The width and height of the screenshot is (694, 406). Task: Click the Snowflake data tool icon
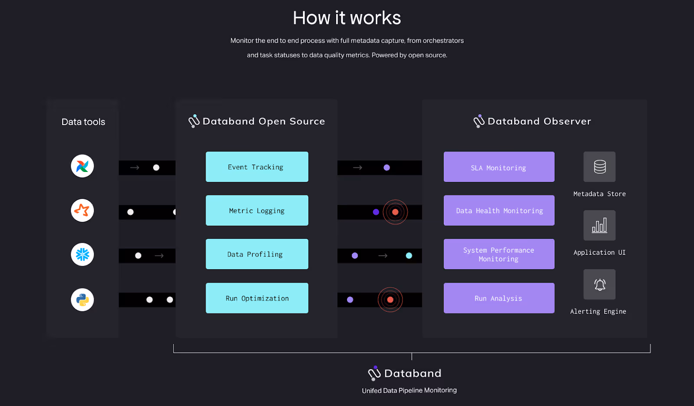click(82, 254)
